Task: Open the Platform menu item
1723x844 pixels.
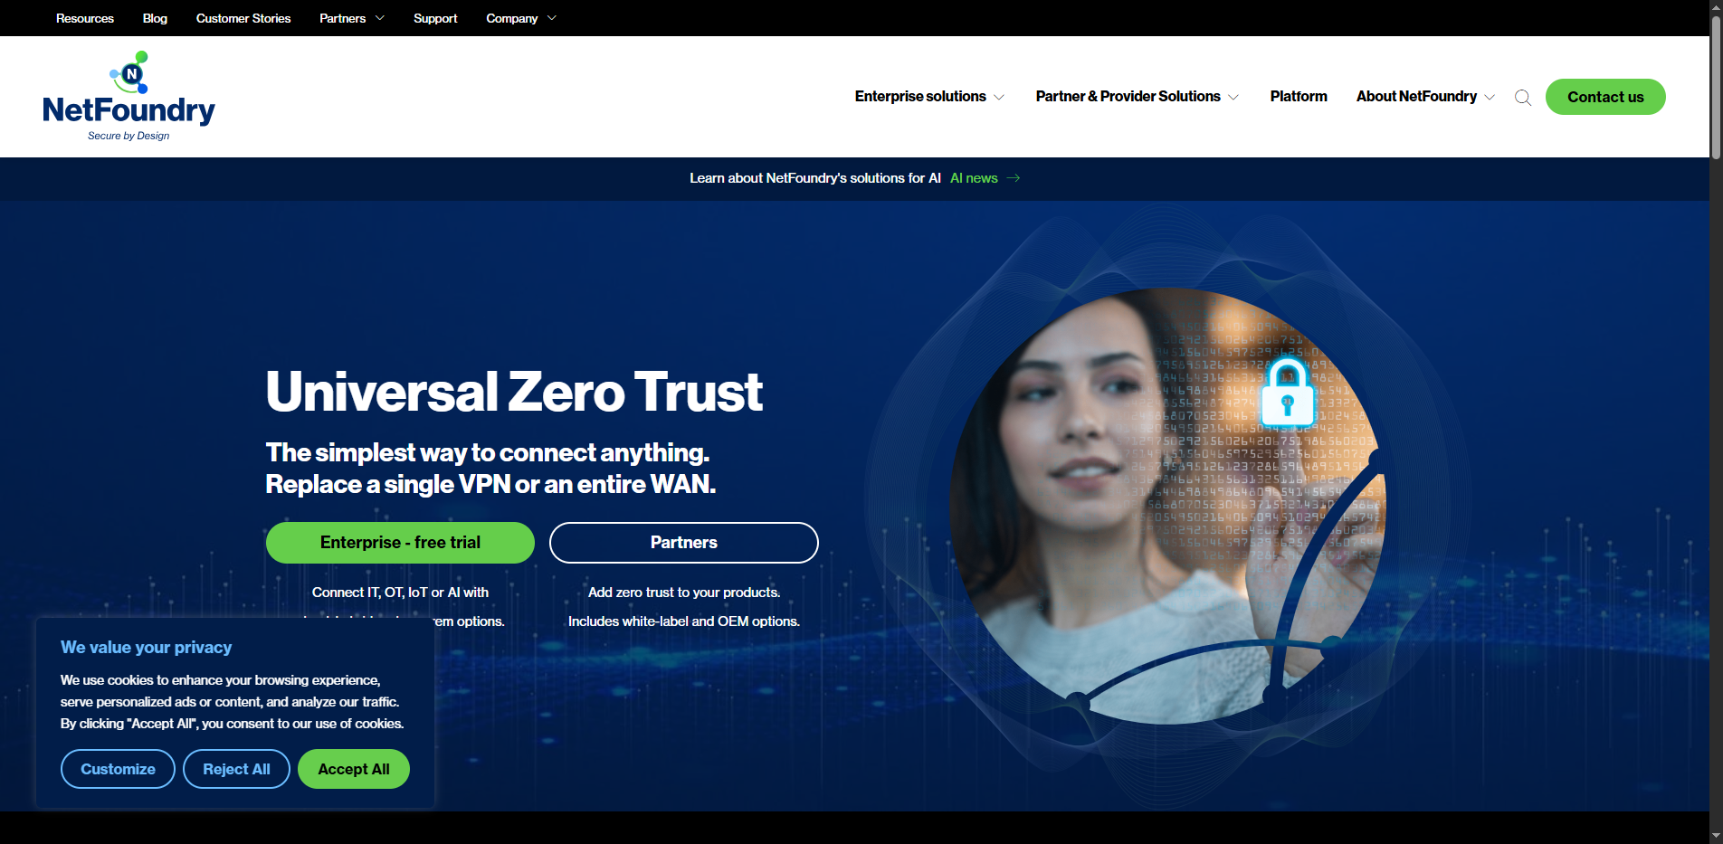Action: click(x=1299, y=96)
